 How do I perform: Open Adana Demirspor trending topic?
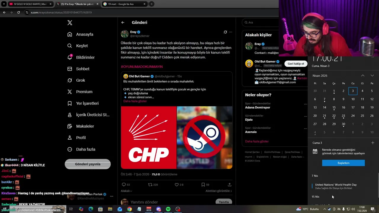pyautogui.click(x=258, y=108)
